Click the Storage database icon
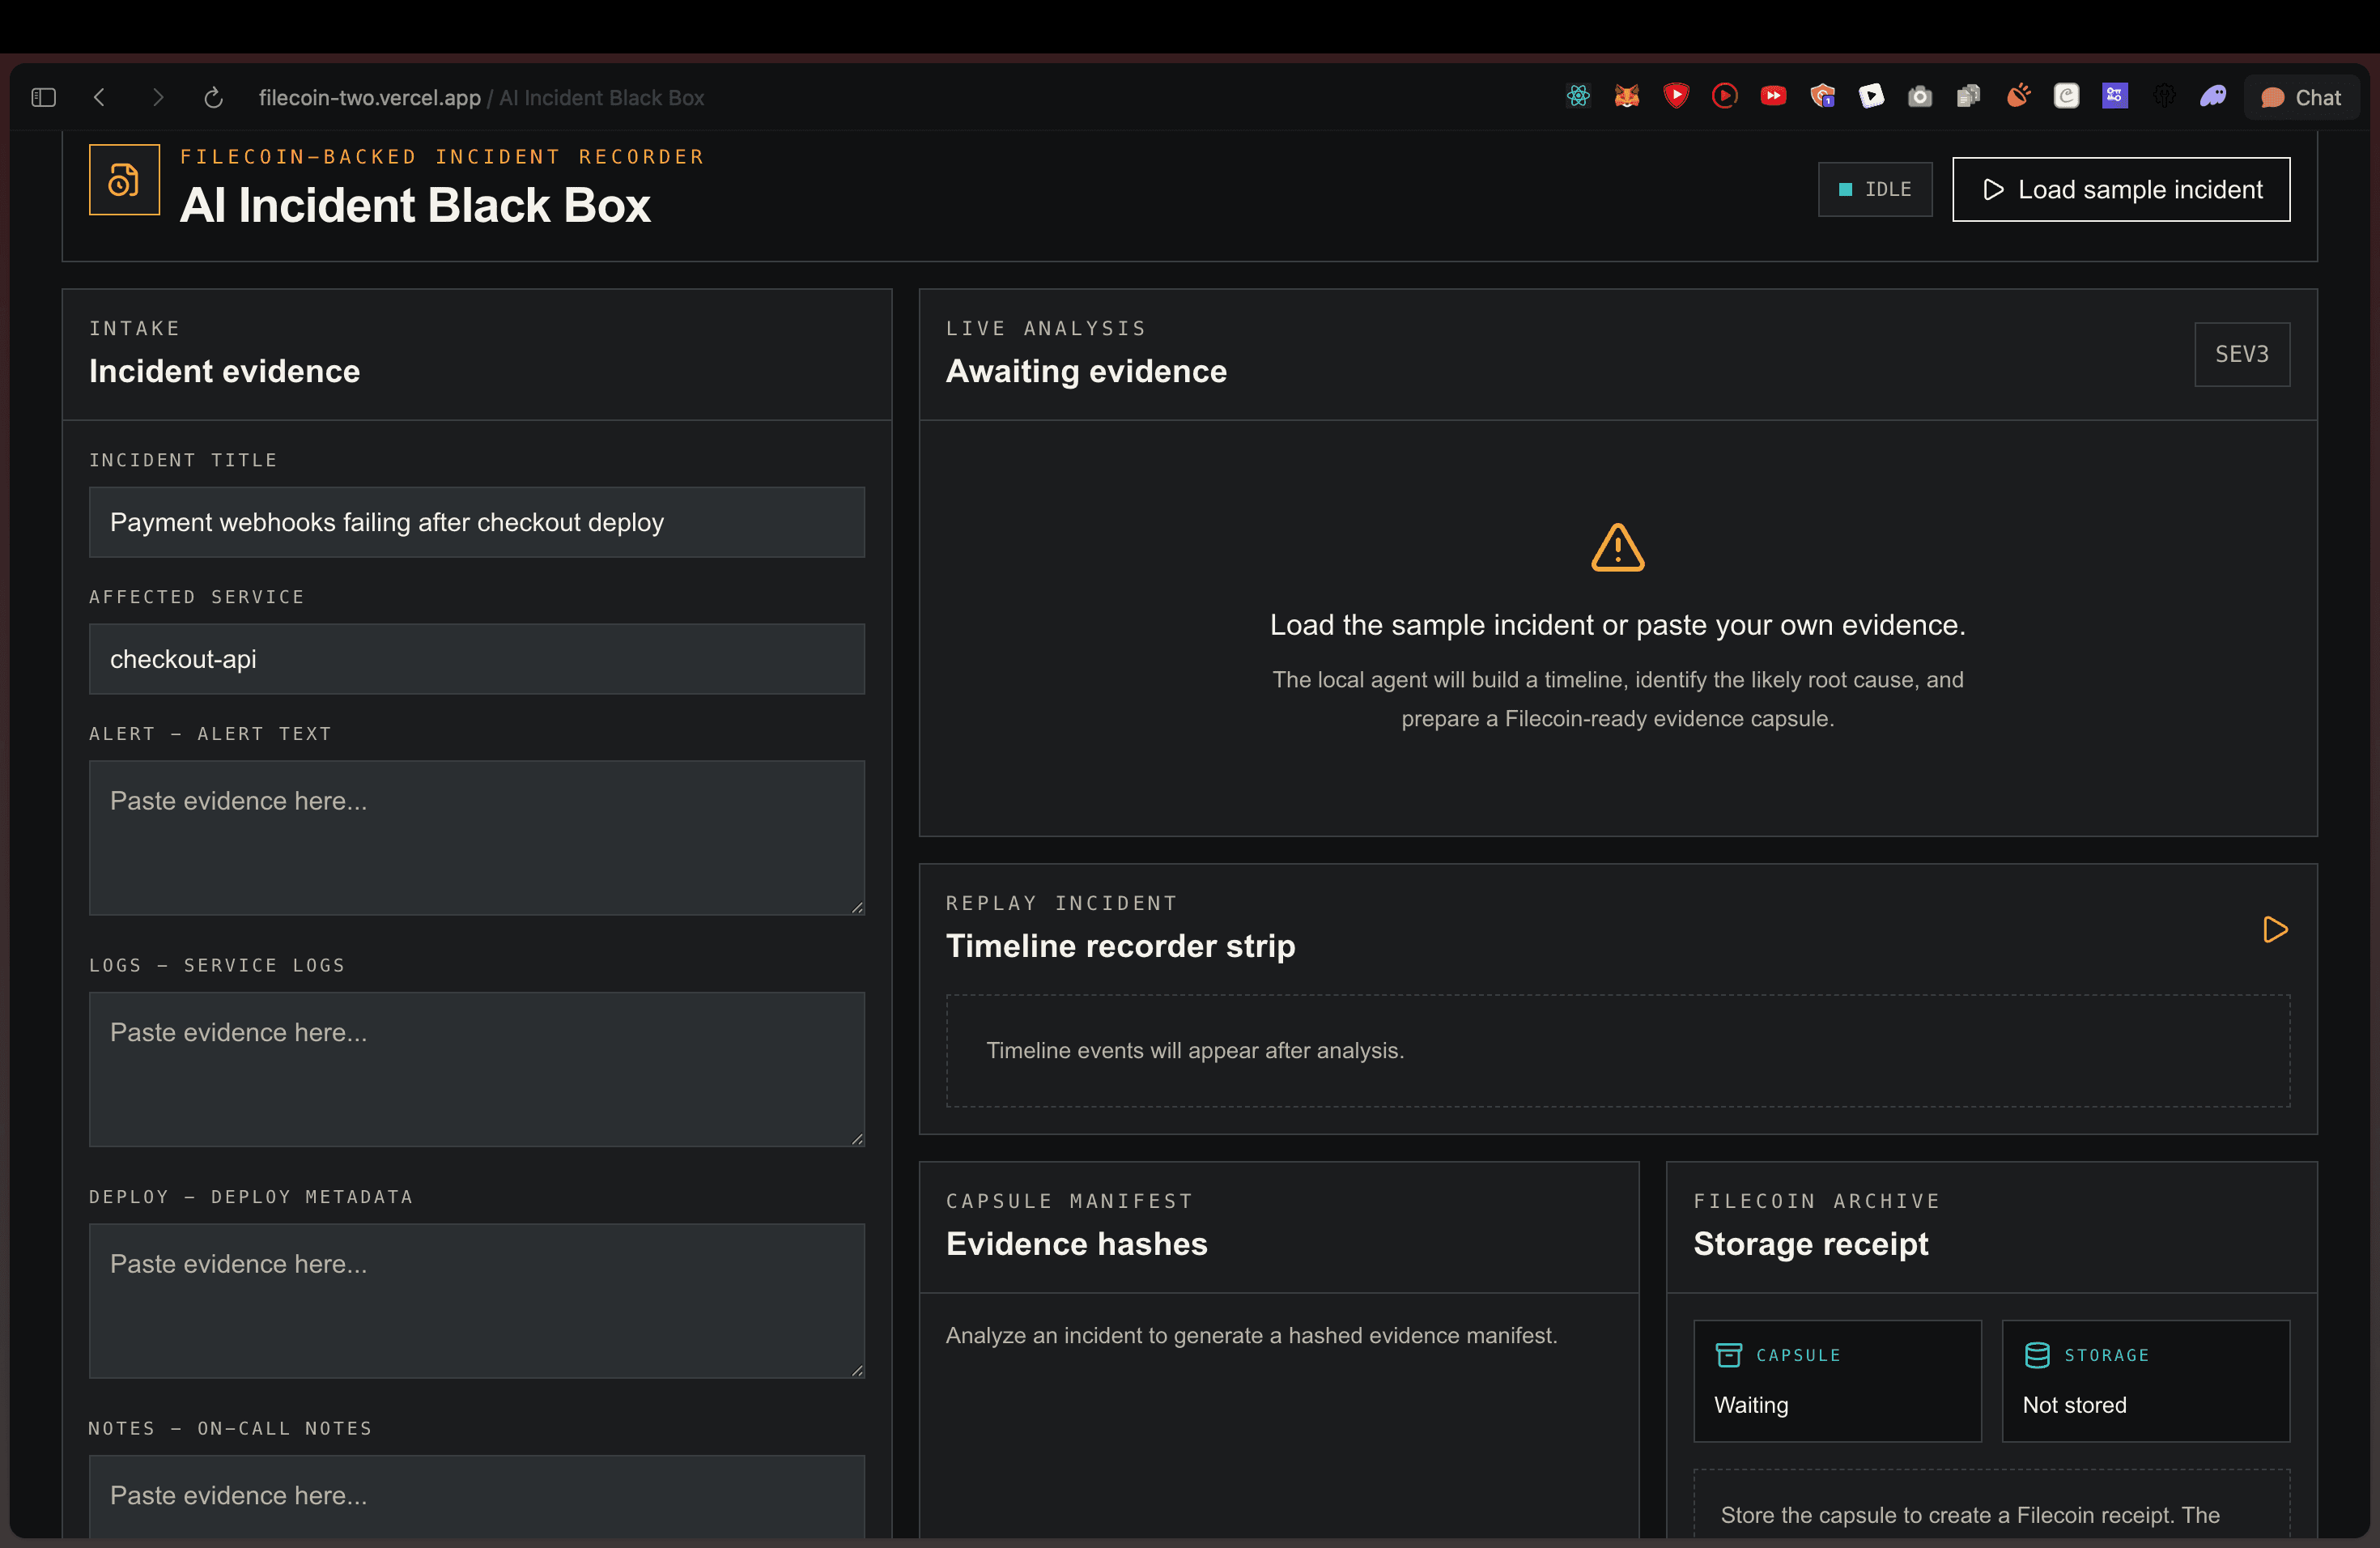The height and width of the screenshot is (1548, 2380). click(2037, 1355)
